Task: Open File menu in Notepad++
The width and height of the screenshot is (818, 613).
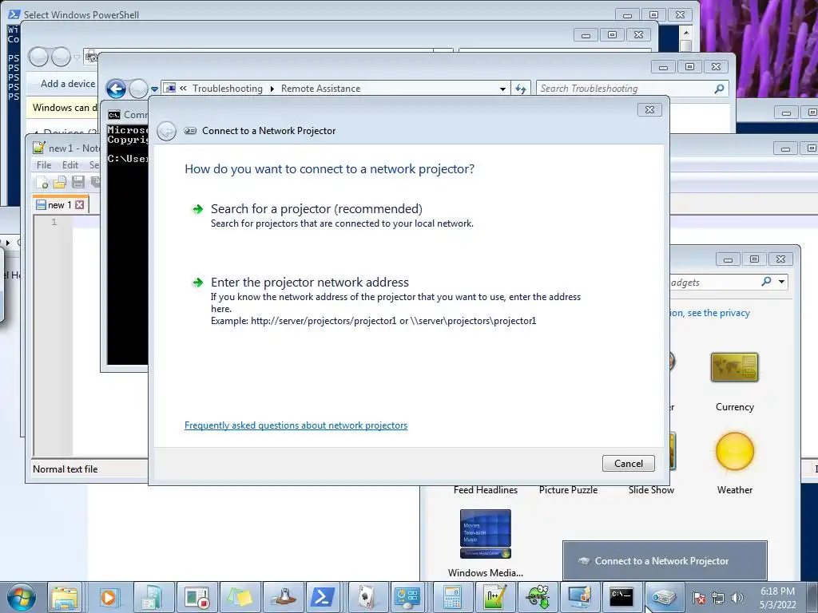Action: point(44,165)
